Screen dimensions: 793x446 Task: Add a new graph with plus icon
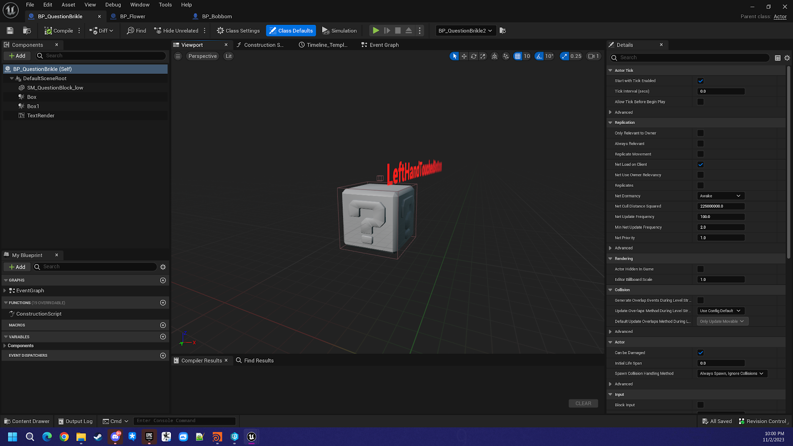click(163, 280)
